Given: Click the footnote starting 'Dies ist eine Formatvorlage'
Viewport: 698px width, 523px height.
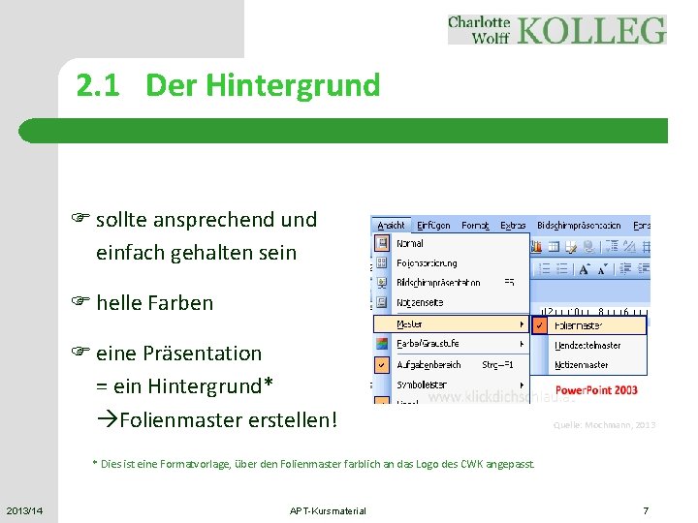Looking at the screenshot, I should click(x=313, y=464).
